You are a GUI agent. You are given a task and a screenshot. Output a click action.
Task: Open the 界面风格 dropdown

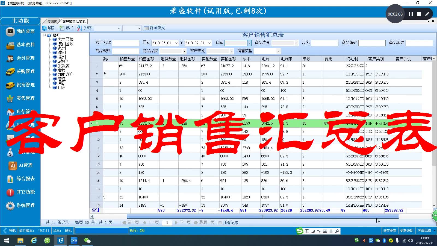point(434,231)
